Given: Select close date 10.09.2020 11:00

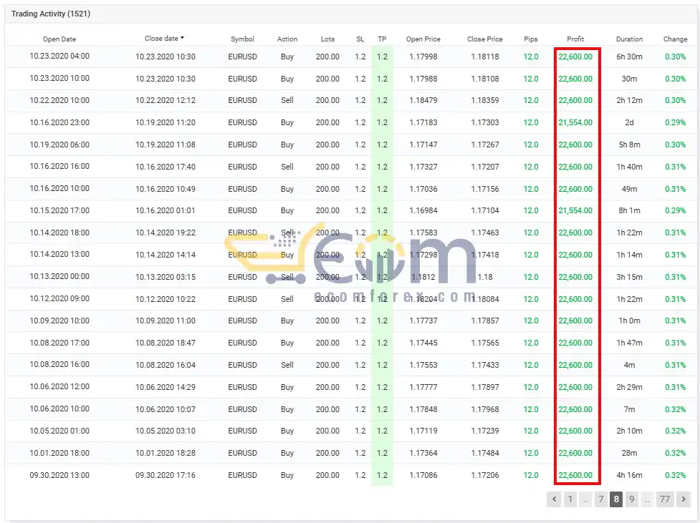Looking at the screenshot, I should pos(166,321).
